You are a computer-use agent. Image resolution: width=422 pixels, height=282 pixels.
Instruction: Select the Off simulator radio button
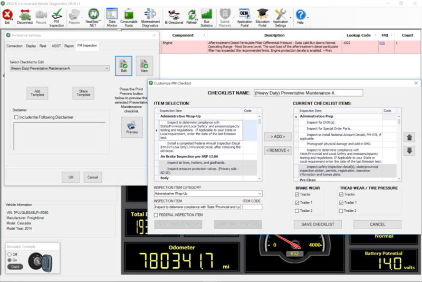coord(10,255)
